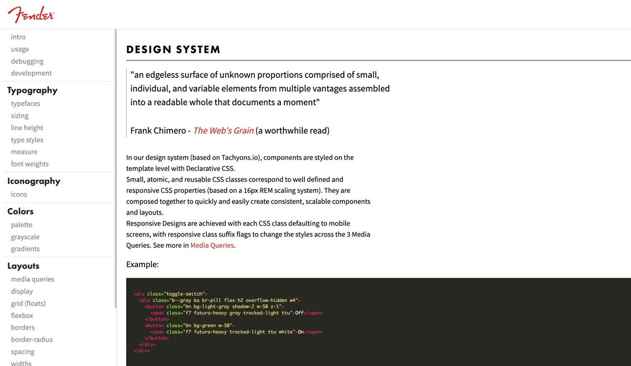Image resolution: width=631 pixels, height=366 pixels.
Task: Open the icons sidebar link
Action: [x=19, y=195]
